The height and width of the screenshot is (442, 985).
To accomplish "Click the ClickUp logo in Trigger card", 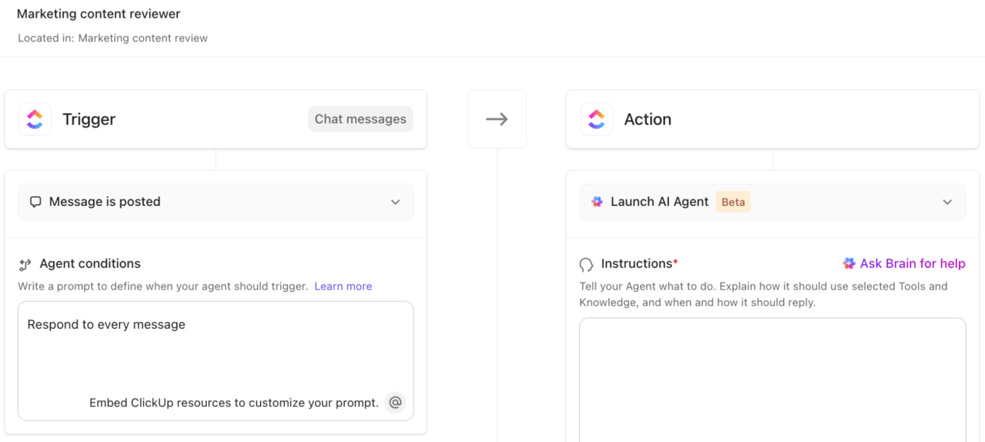I will pos(34,119).
